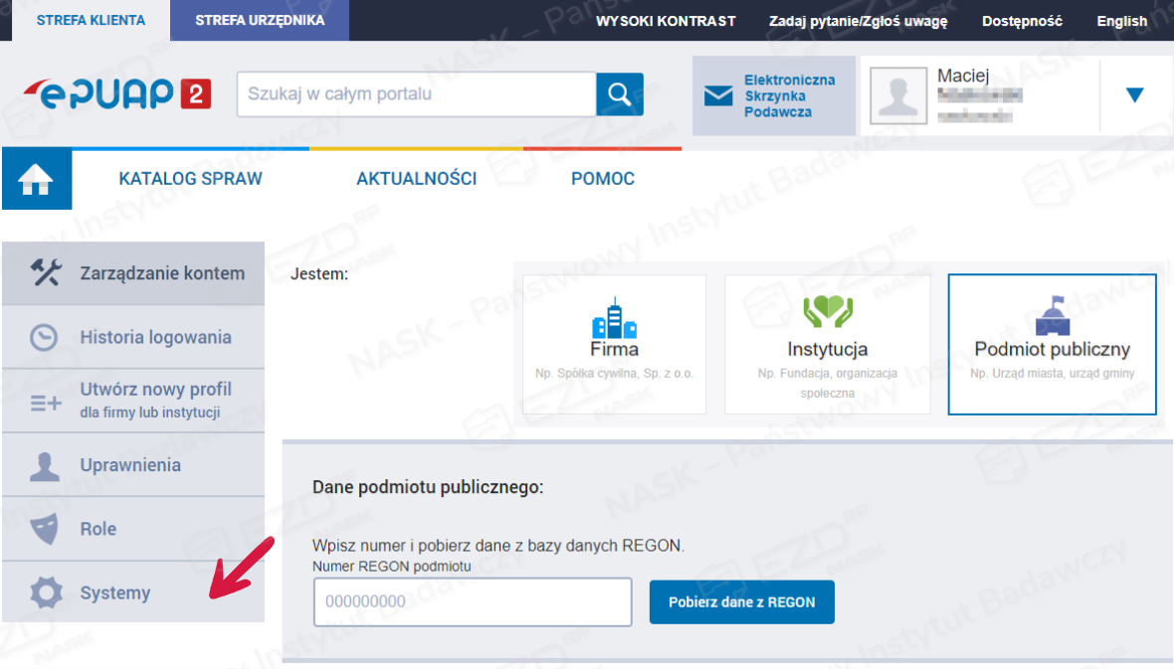The image size is (1174, 669).
Task: Click the Historia logowania clock icon
Action: point(44,338)
